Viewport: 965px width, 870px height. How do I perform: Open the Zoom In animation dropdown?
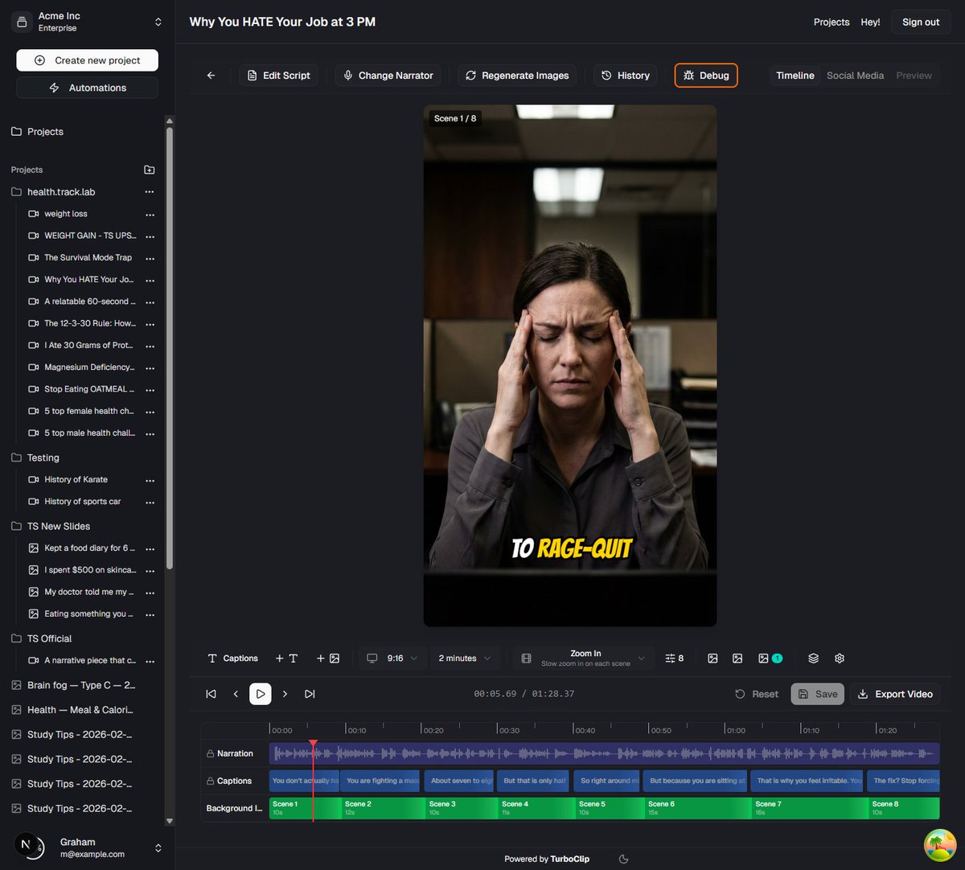(x=583, y=659)
